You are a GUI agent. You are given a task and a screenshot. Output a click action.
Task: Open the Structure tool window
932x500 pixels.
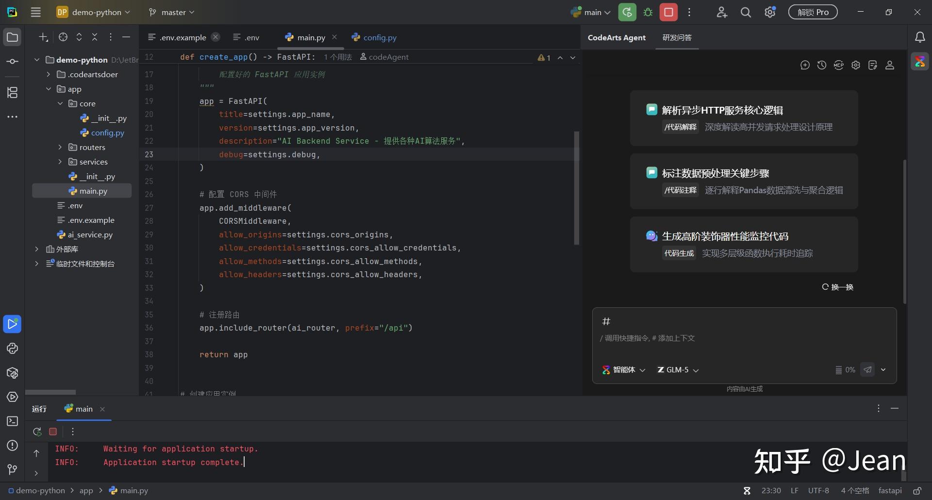12,92
